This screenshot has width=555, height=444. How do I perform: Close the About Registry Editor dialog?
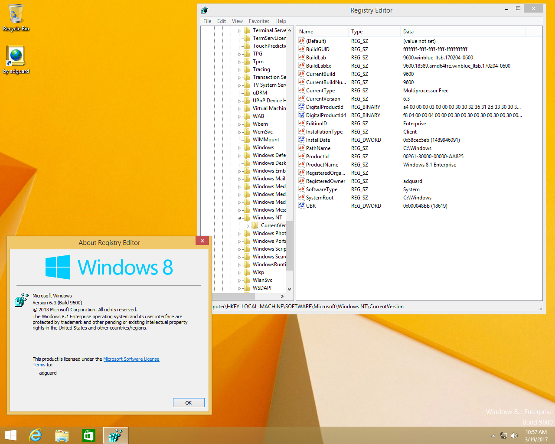(x=202, y=241)
